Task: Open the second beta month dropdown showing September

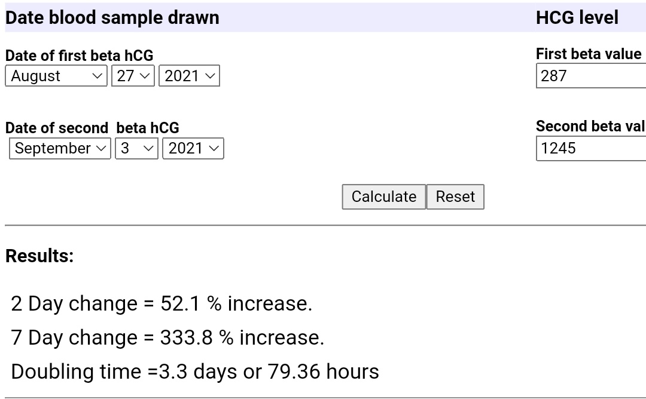Action: coord(60,148)
